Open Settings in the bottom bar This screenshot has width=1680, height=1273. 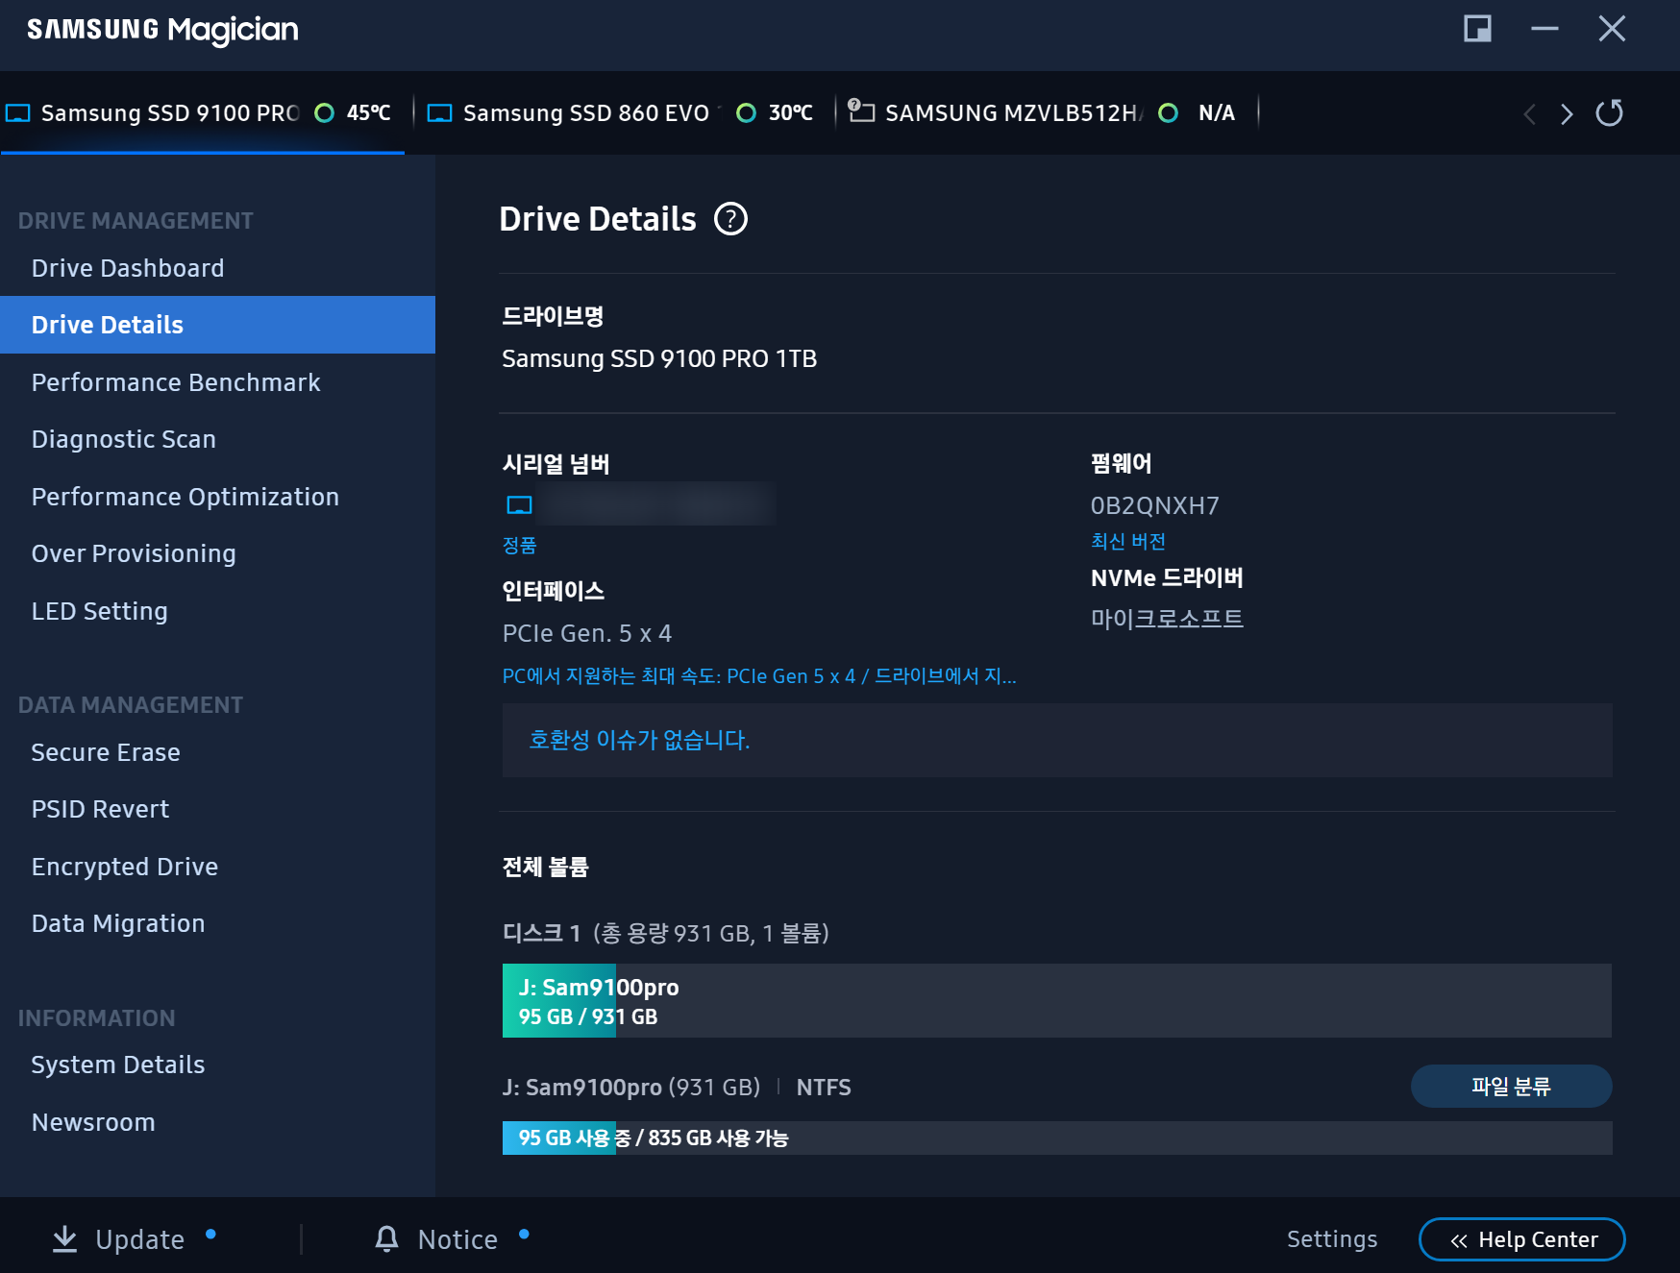pyautogui.click(x=1332, y=1239)
